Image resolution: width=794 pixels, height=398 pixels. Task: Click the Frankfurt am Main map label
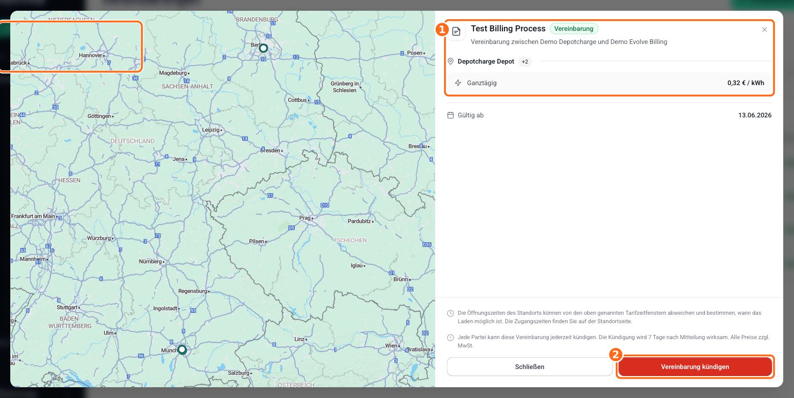33,216
